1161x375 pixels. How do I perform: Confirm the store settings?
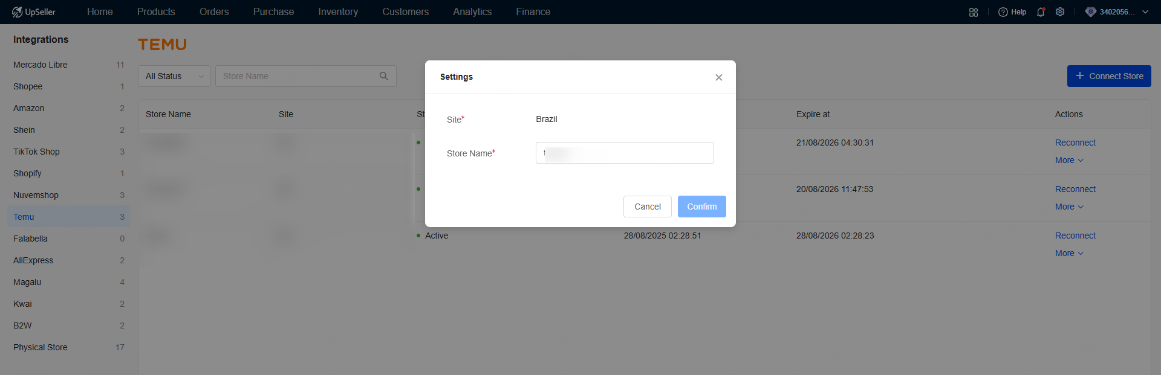coord(702,207)
